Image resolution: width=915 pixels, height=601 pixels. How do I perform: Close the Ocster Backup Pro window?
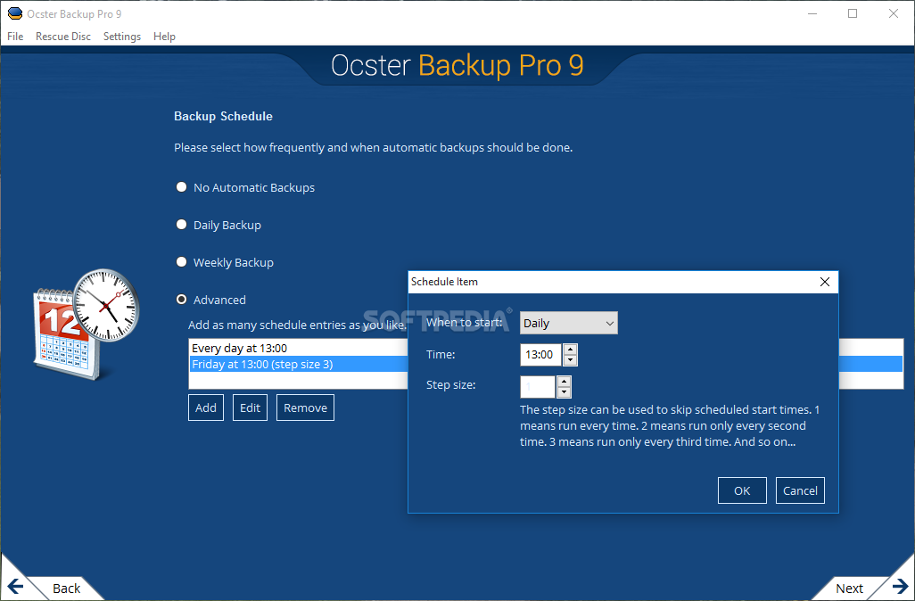[x=894, y=13]
